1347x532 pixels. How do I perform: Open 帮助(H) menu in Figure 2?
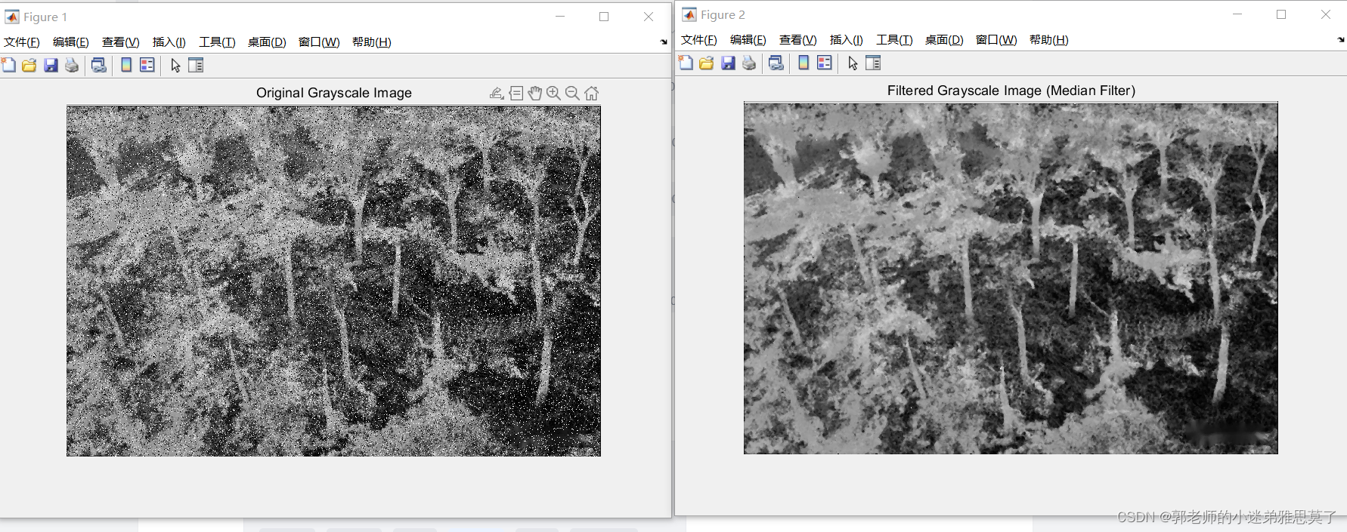tap(1049, 40)
